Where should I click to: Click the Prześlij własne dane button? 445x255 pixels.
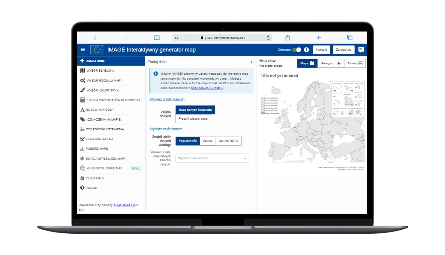(193, 118)
